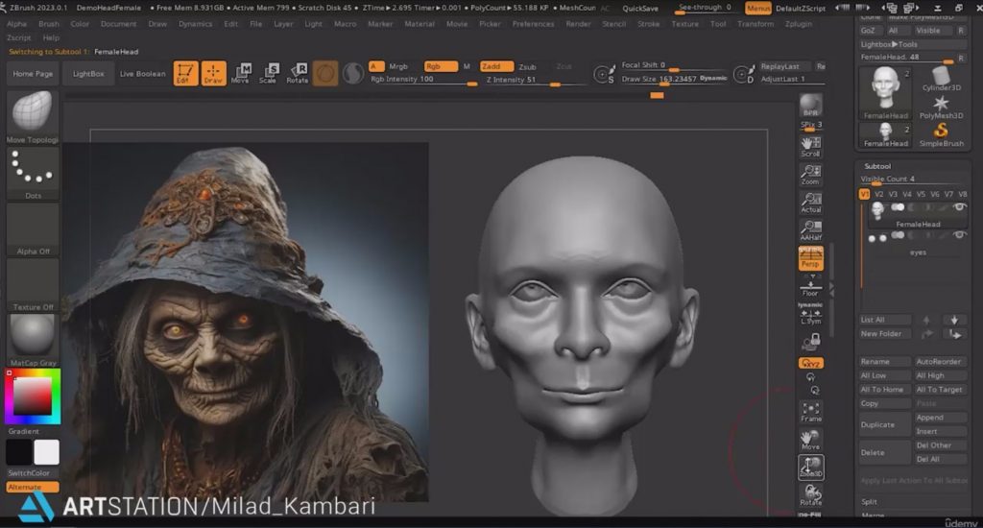Switch to Scale transform mode

pyautogui.click(x=269, y=73)
